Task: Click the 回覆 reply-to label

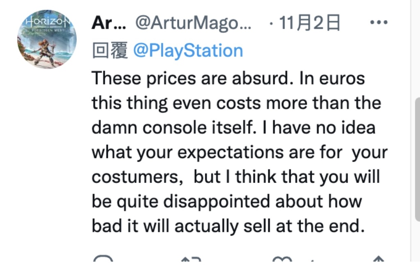Action: (x=110, y=51)
